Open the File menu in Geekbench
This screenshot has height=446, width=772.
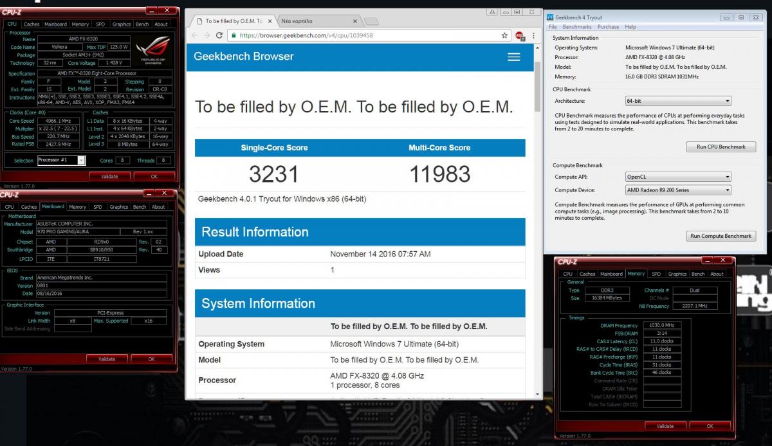552,27
